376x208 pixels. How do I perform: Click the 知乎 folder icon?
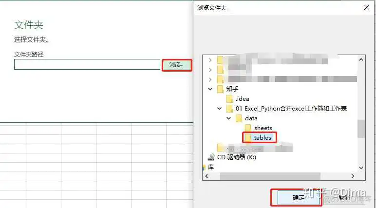[220, 89]
